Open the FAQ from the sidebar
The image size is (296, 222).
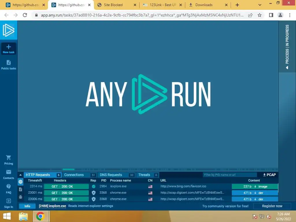pos(8,189)
